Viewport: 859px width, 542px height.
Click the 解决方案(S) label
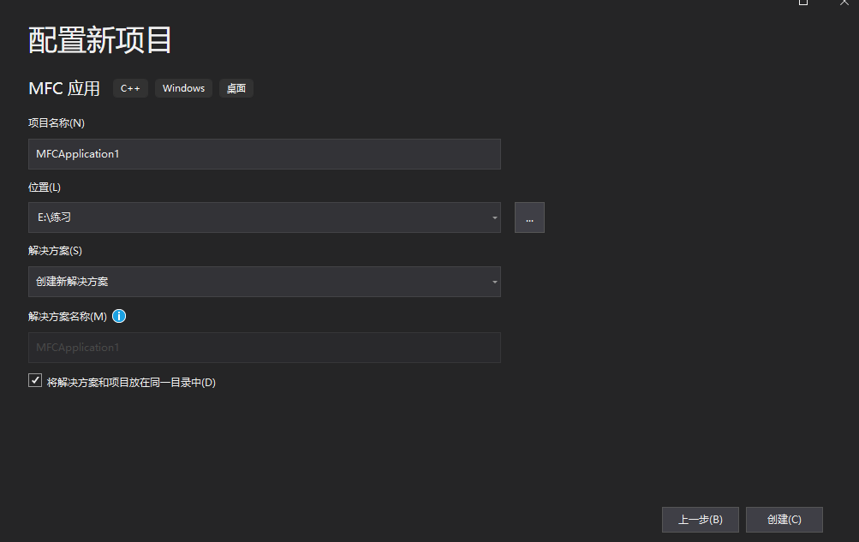coord(55,251)
